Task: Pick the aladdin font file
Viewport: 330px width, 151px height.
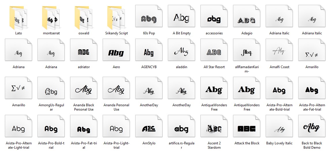Action: coord(181,52)
